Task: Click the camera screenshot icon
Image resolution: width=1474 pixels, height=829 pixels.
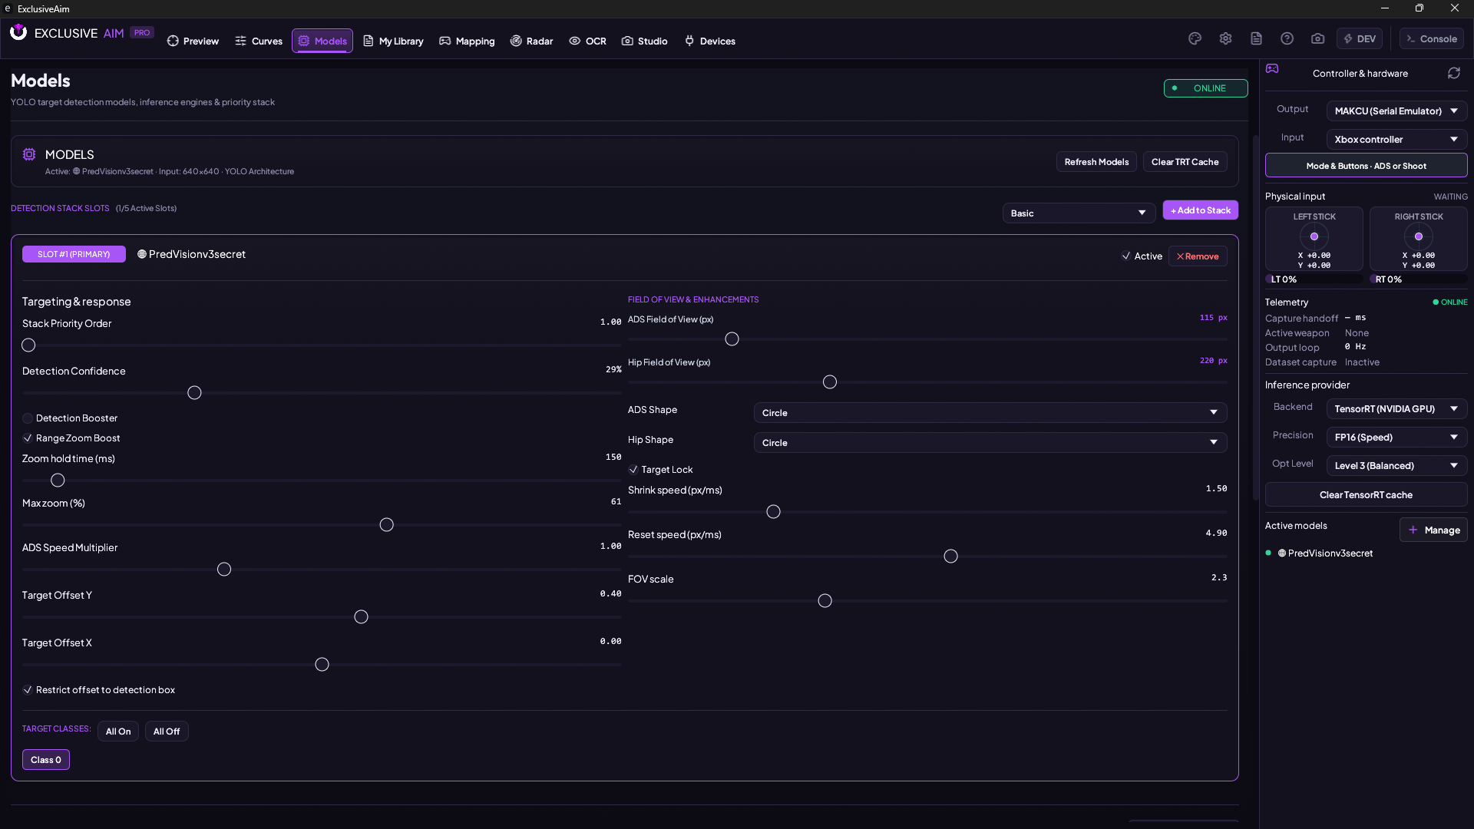Action: coord(1317,38)
